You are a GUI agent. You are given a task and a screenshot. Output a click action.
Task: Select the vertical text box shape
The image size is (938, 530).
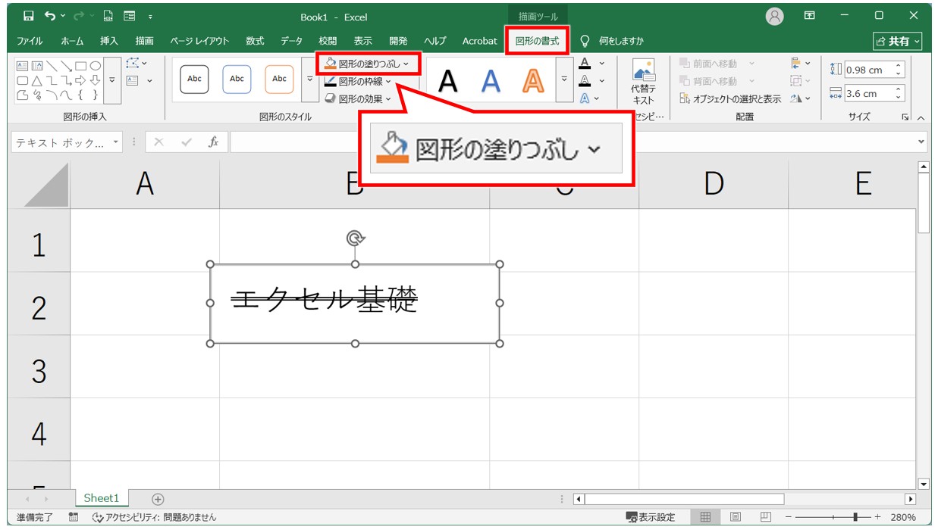(x=36, y=66)
